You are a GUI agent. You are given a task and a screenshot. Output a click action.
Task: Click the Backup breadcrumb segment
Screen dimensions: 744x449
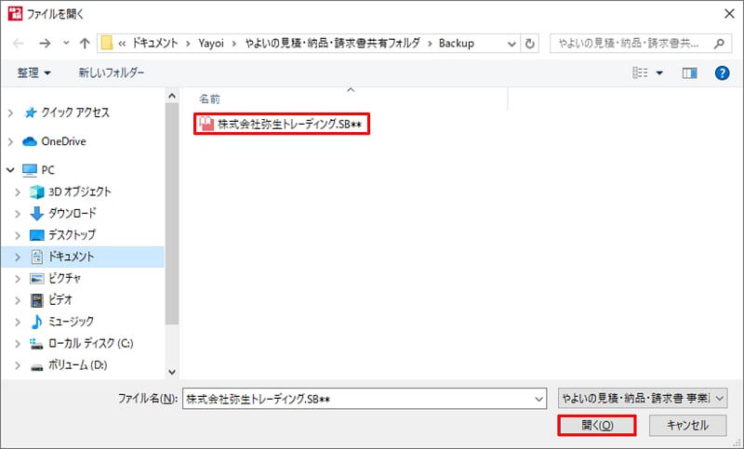click(456, 43)
